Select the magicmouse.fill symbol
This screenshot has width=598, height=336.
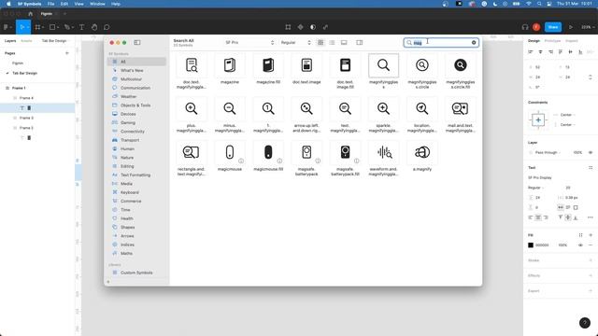pyautogui.click(x=268, y=152)
